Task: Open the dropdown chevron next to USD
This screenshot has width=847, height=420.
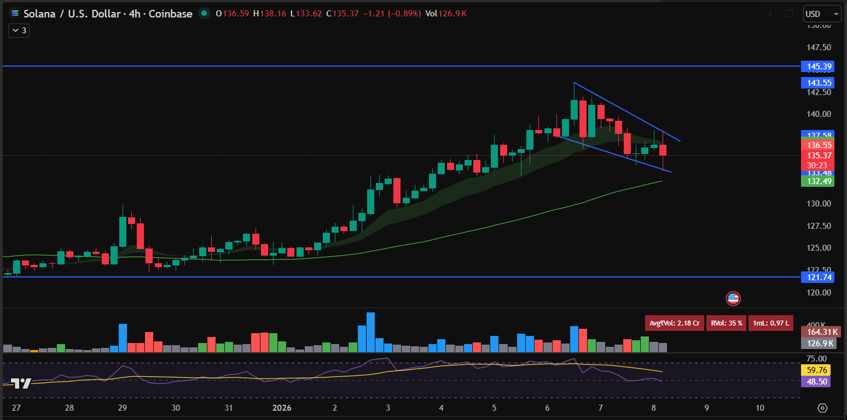Action: (836, 14)
